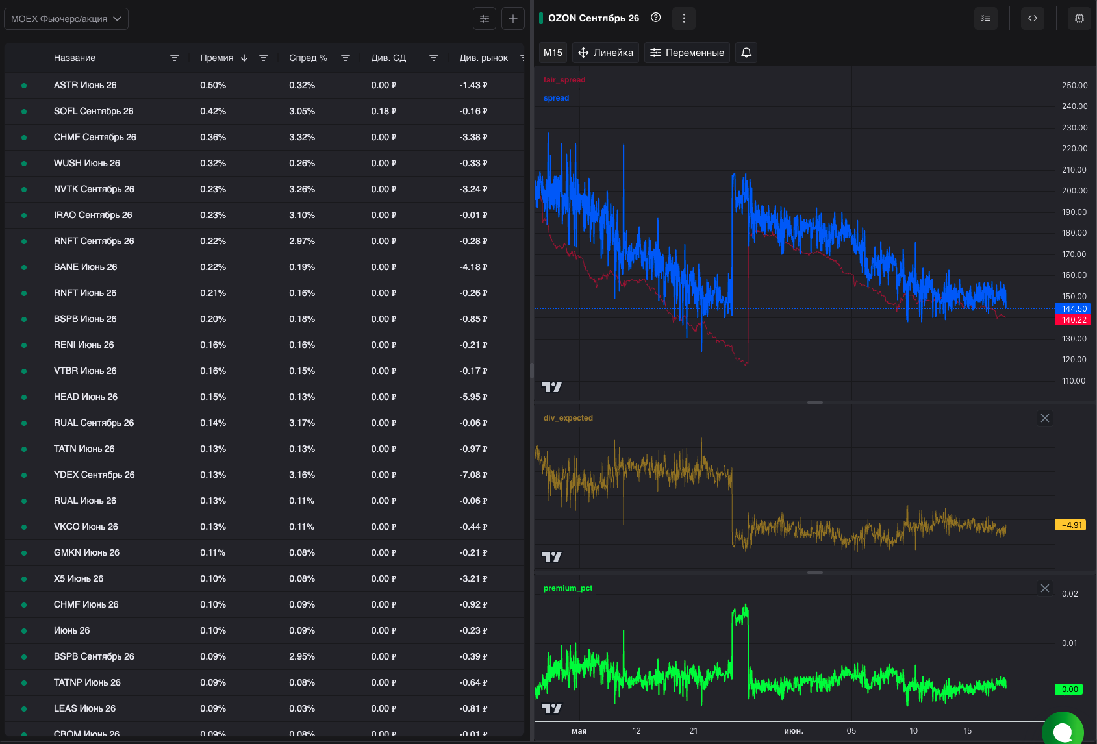Open the chip settings icon in chart header

click(1079, 18)
